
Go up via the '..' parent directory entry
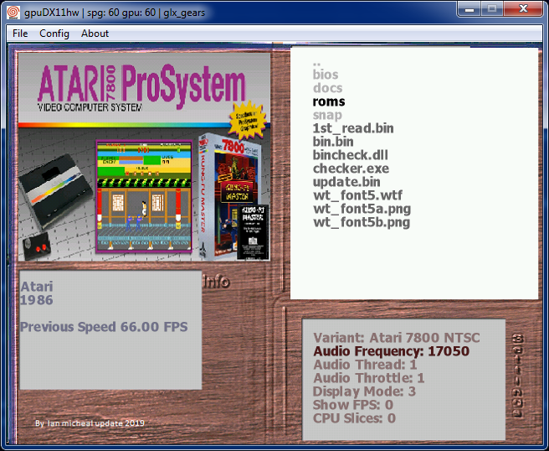tap(316, 65)
